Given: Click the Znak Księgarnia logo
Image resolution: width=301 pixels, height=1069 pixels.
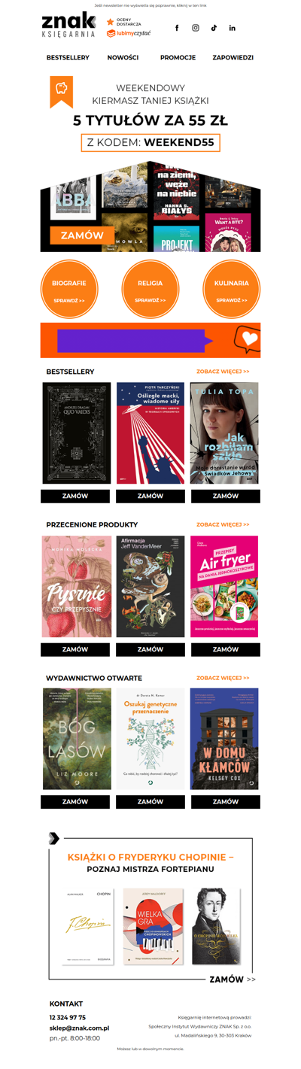Looking at the screenshot, I should click(68, 26).
